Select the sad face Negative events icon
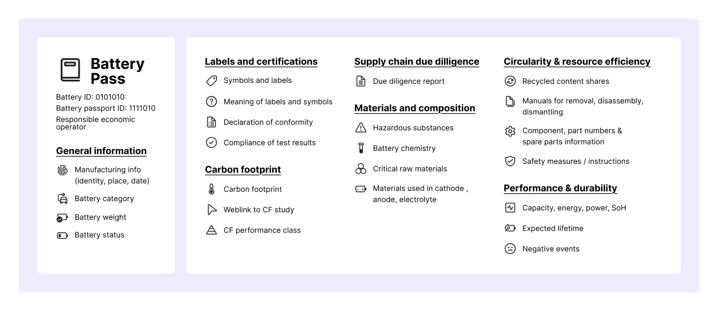This screenshot has width=718, height=311. tap(510, 249)
